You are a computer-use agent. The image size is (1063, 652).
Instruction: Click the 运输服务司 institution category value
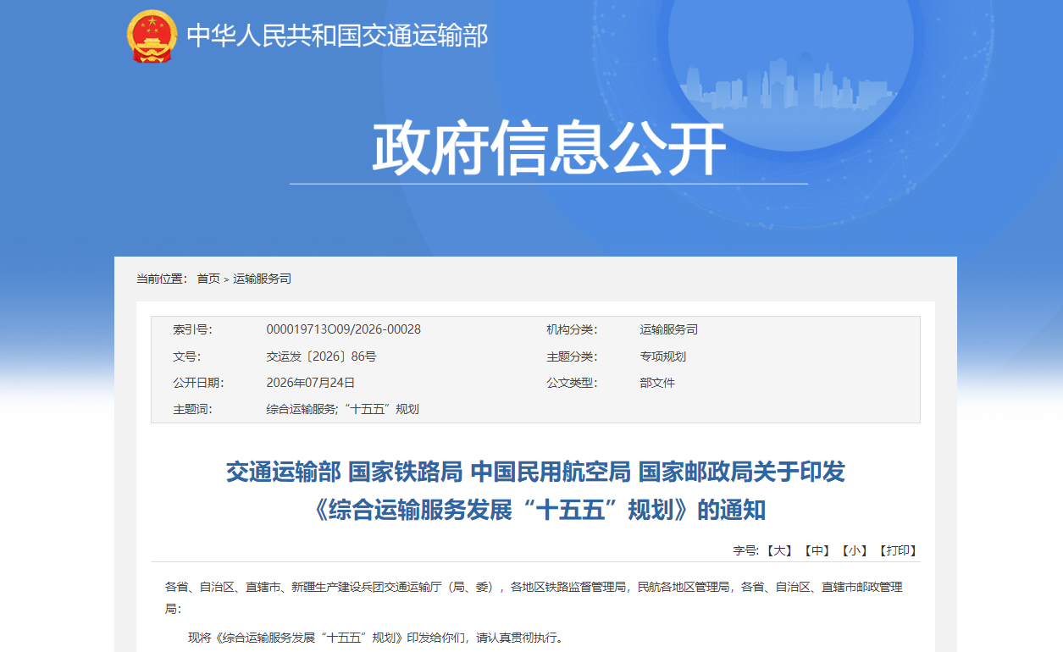pyautogui.click(x=669, y=329)
